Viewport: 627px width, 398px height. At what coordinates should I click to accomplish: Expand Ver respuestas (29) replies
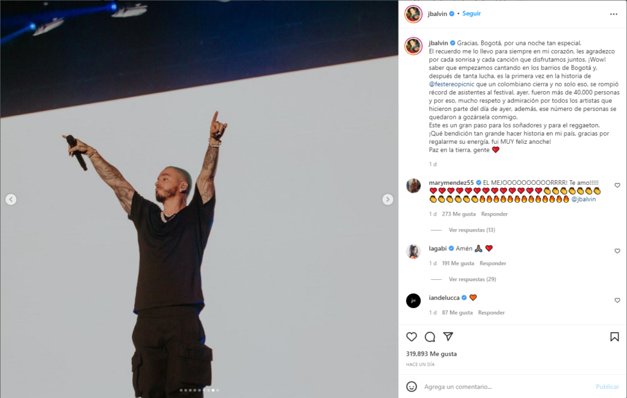[472, 279]
